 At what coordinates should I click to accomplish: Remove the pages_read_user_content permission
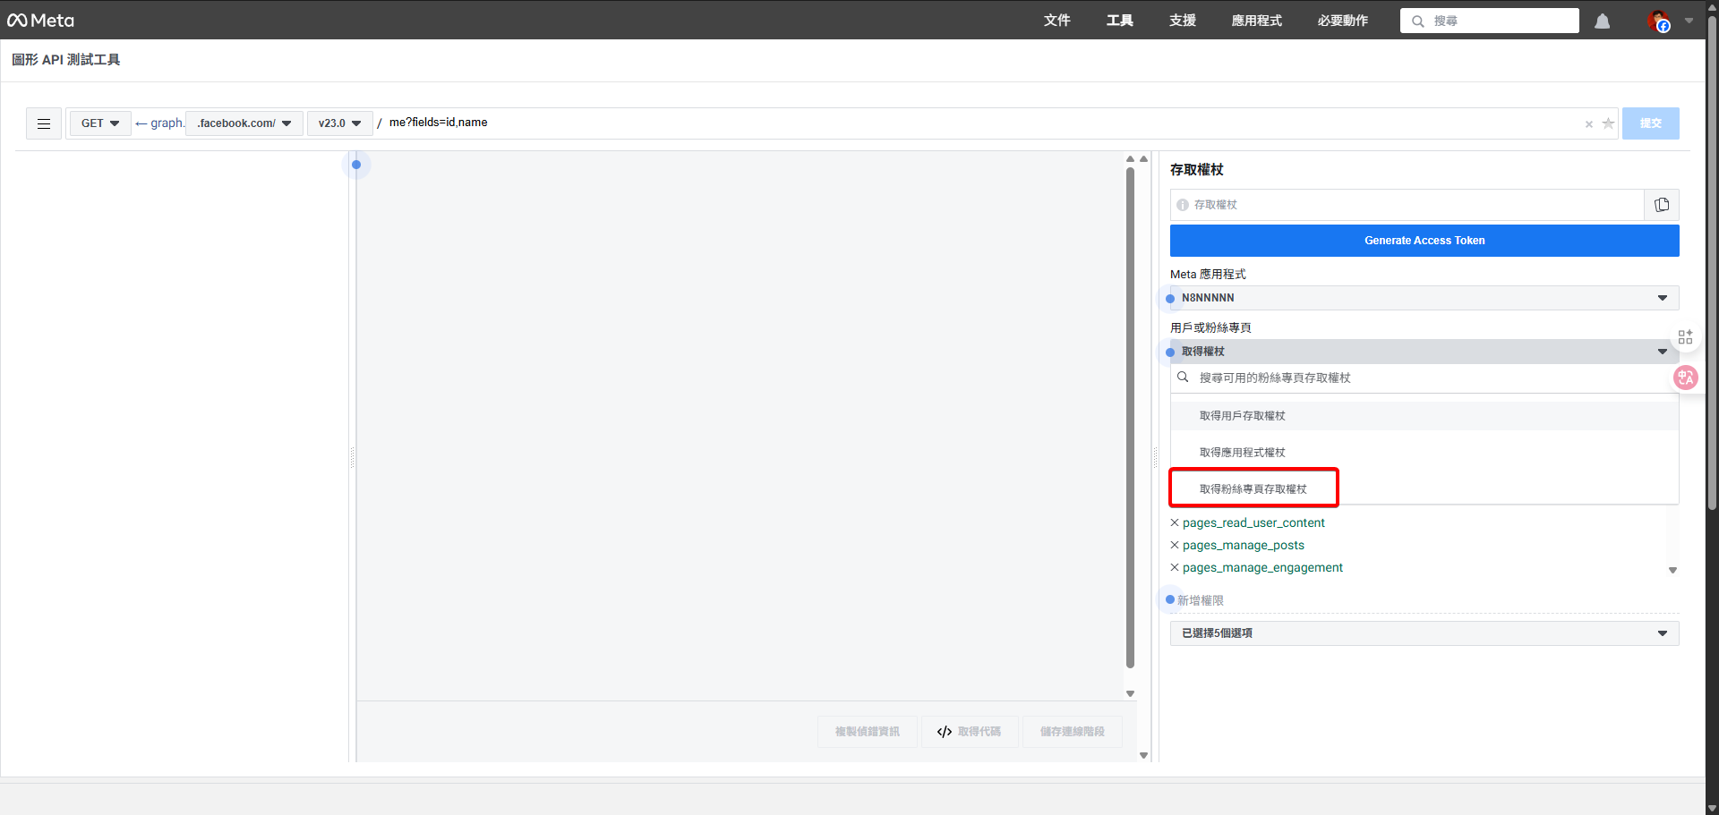(x=1175, y=522)
